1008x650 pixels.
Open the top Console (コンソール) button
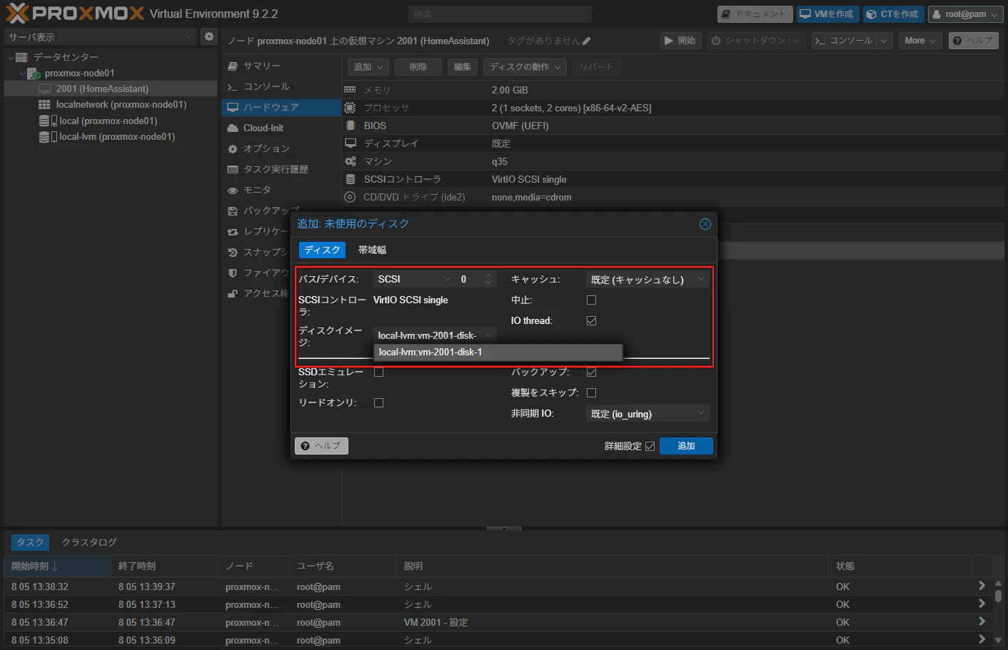pyautogui.click(x=844, y=41)
